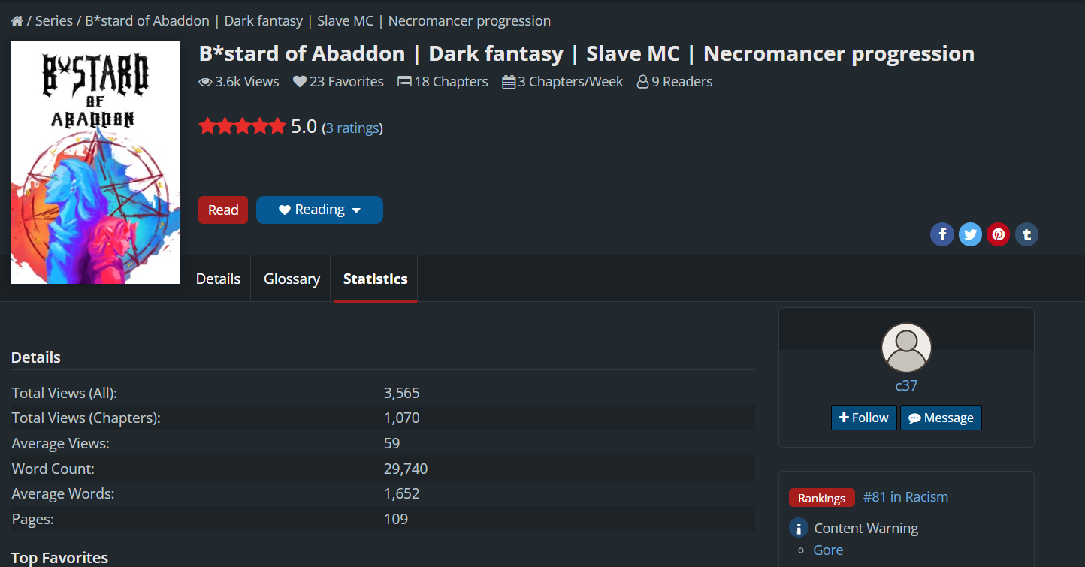Click the Gore content warning link
Viewport: 1085px width, 567px height.
pyautogui.click(x=828, y=550)
